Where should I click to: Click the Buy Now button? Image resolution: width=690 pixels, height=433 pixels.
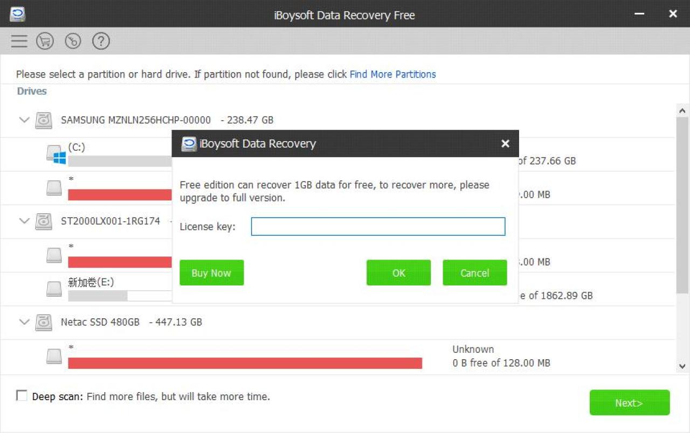pyautogui.click(x=211, y=273)
